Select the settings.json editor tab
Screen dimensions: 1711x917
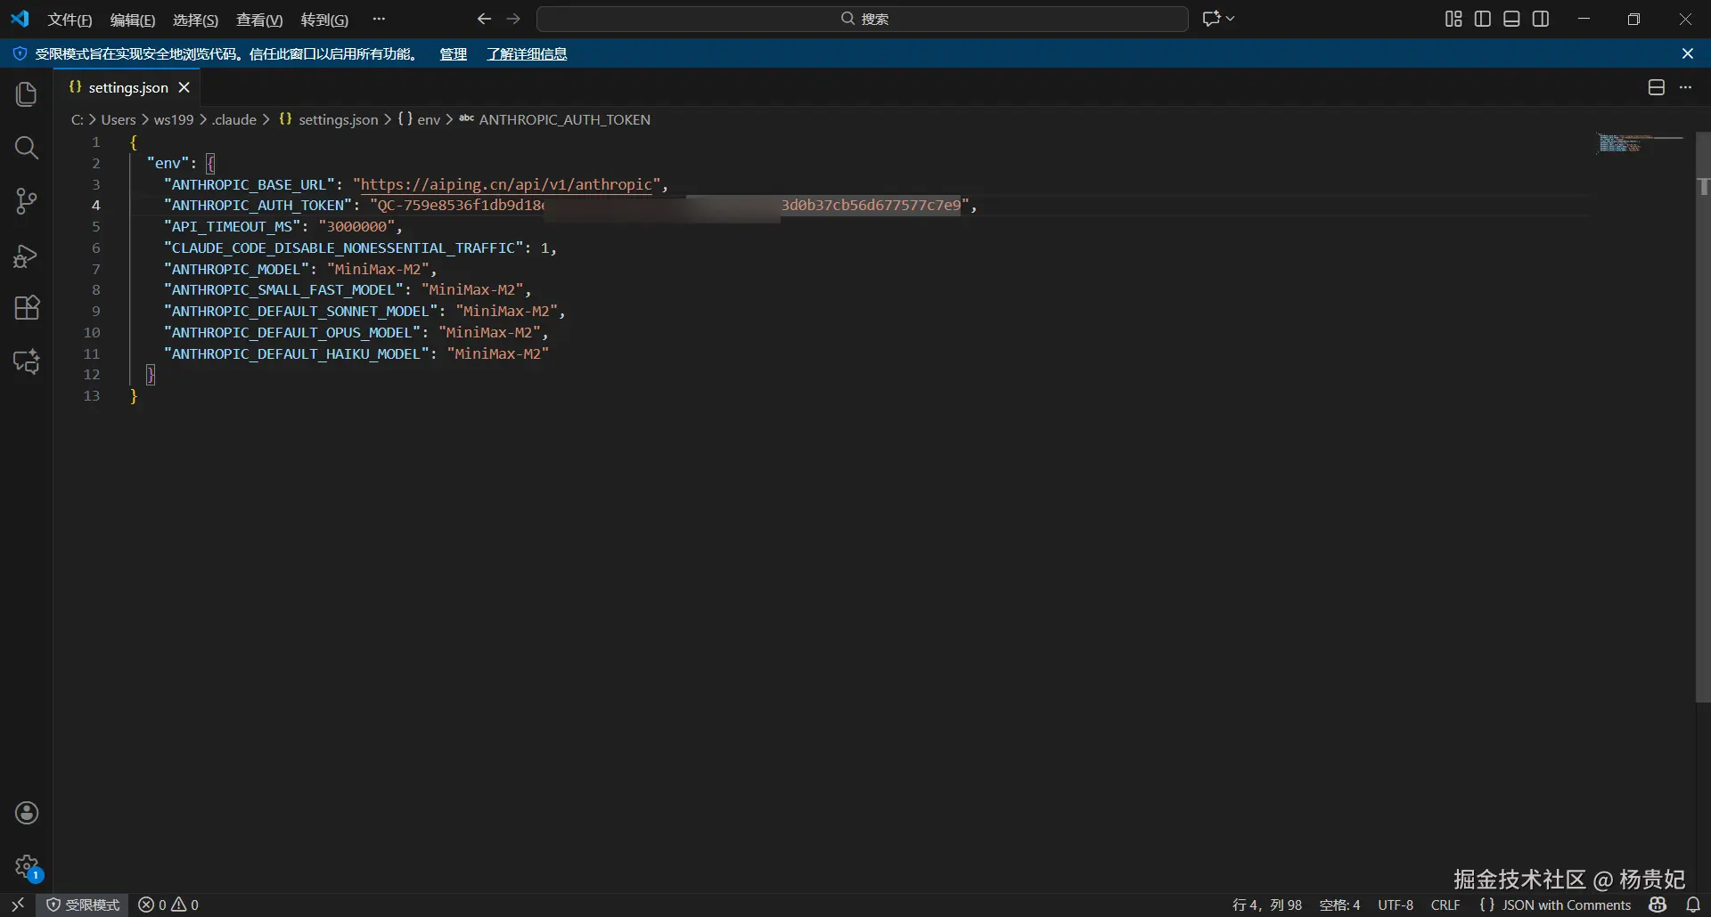[128, 87]
